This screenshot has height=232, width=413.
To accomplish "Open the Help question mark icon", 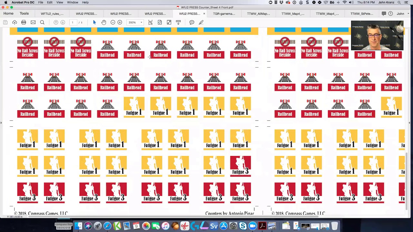I will coord(390,14).
